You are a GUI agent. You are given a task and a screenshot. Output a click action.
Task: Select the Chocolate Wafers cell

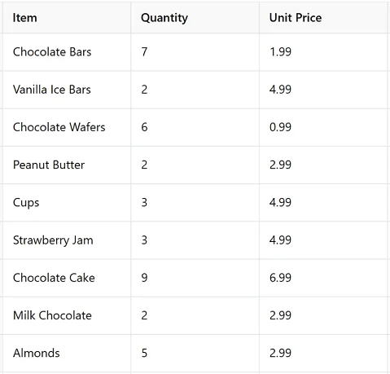[x=67, y=127]
